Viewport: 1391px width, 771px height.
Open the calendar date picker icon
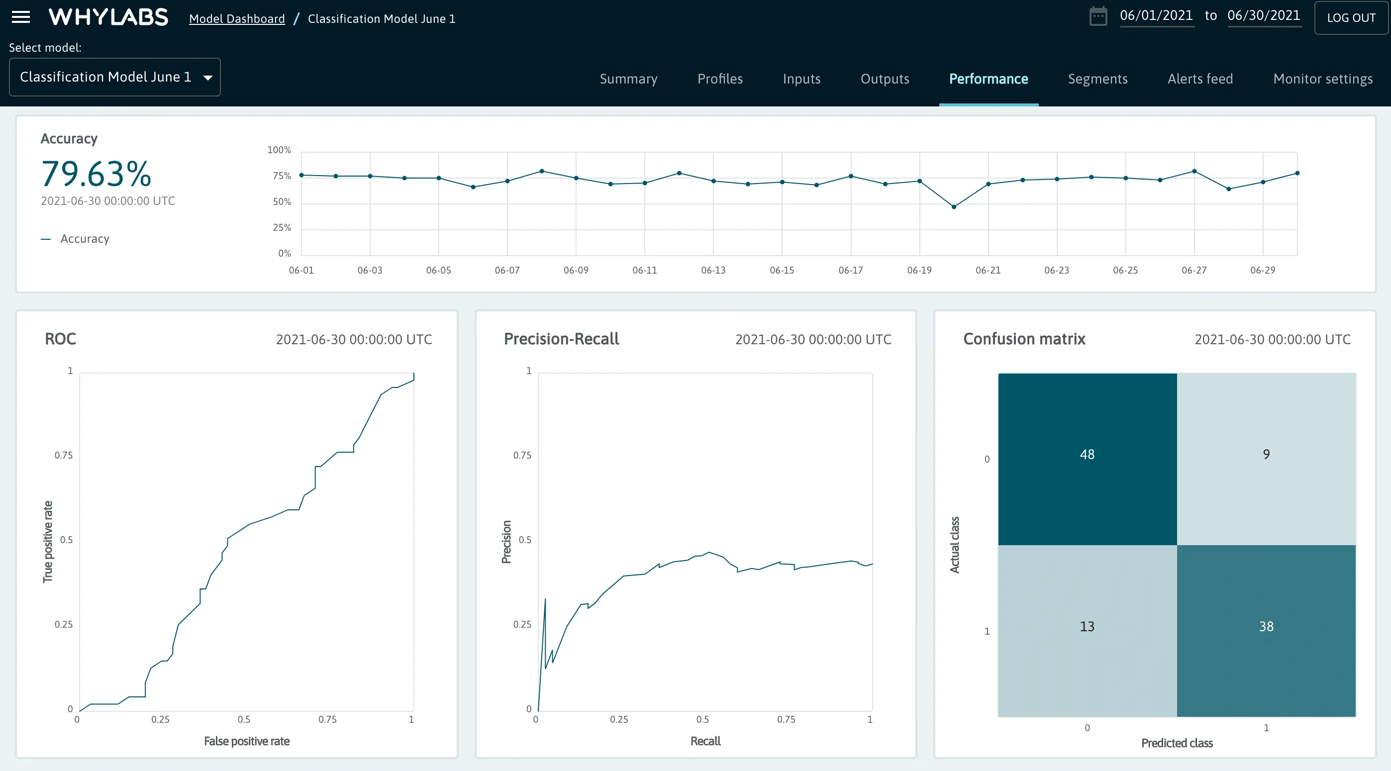[1098, 16]
